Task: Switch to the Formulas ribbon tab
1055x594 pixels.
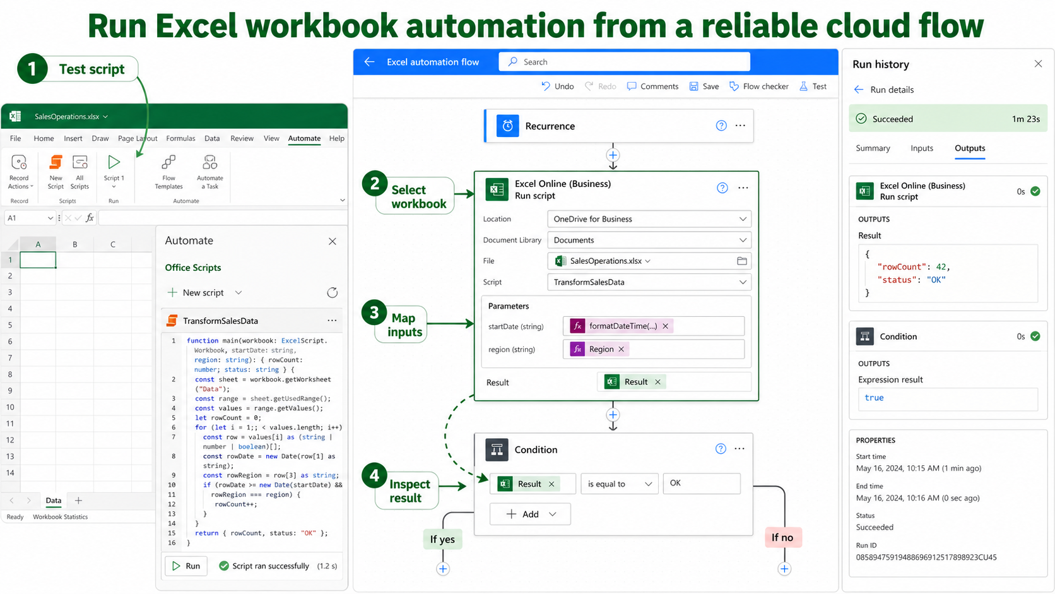Action: (x=180, y=138)
